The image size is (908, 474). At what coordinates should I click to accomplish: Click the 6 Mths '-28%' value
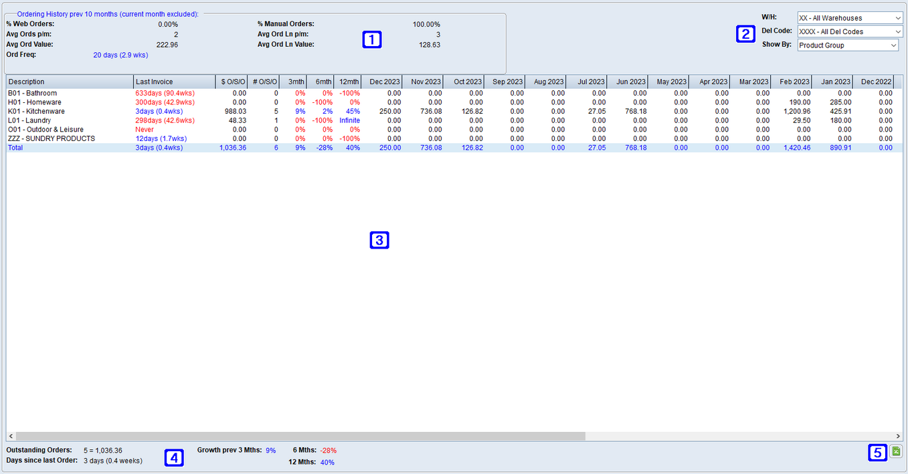click(329, 450)
